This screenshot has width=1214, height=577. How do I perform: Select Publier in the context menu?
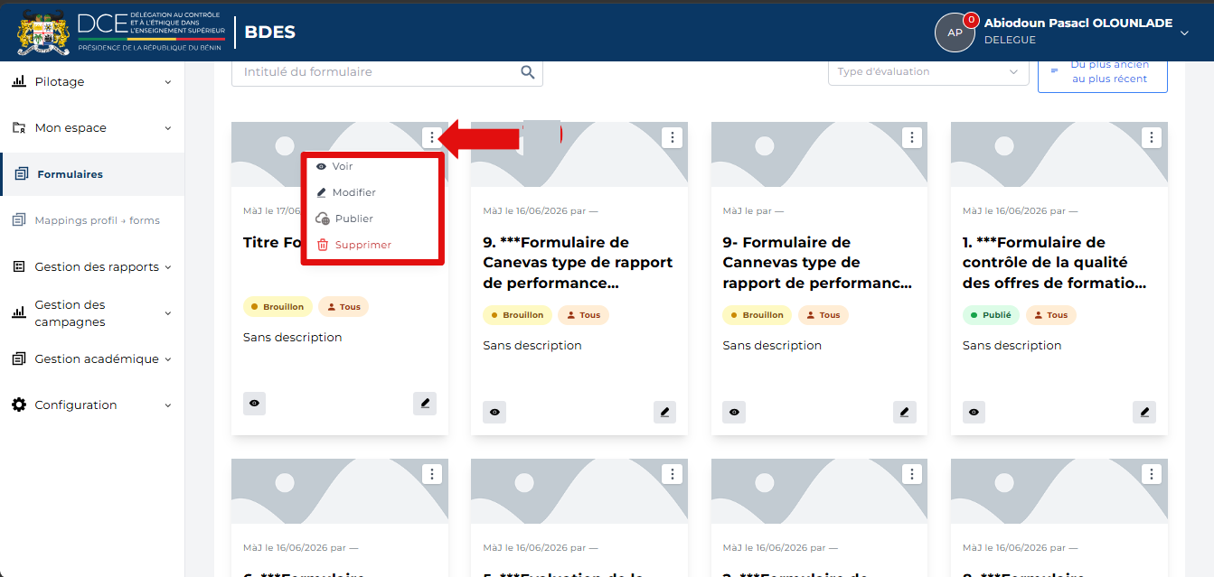(343, 219)
